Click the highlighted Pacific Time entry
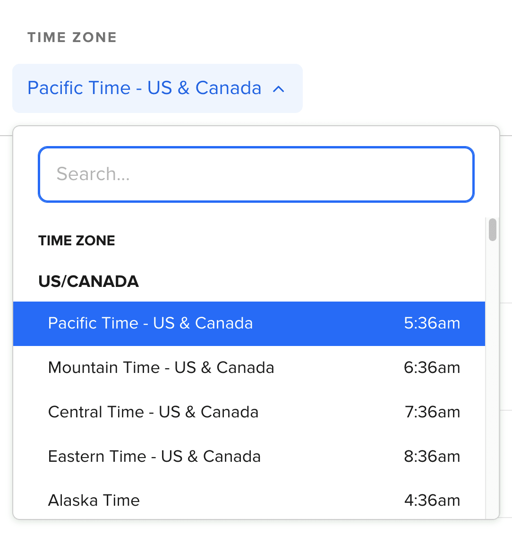512x536 pixels. pyautogui.click(x=150, y=323)
